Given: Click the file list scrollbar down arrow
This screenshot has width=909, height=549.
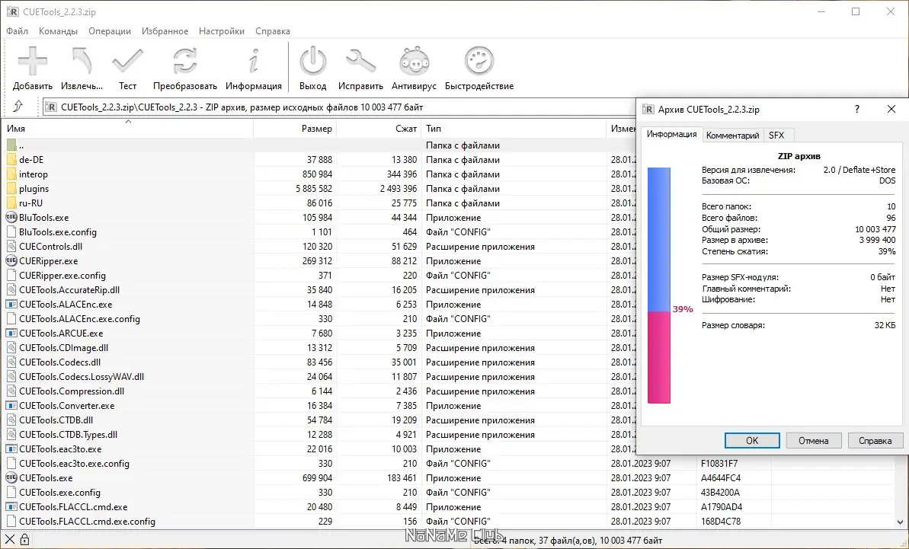Looking at the screenshot, I should tap(901, 522).
